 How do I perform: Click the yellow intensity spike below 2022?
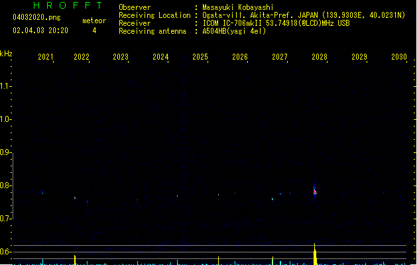[x=75, y=260]
